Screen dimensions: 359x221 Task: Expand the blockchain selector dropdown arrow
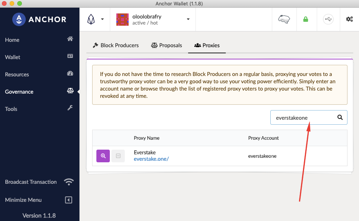click(x=103, y=19)
